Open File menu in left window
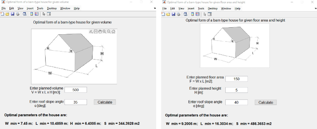 coord(4,8)
